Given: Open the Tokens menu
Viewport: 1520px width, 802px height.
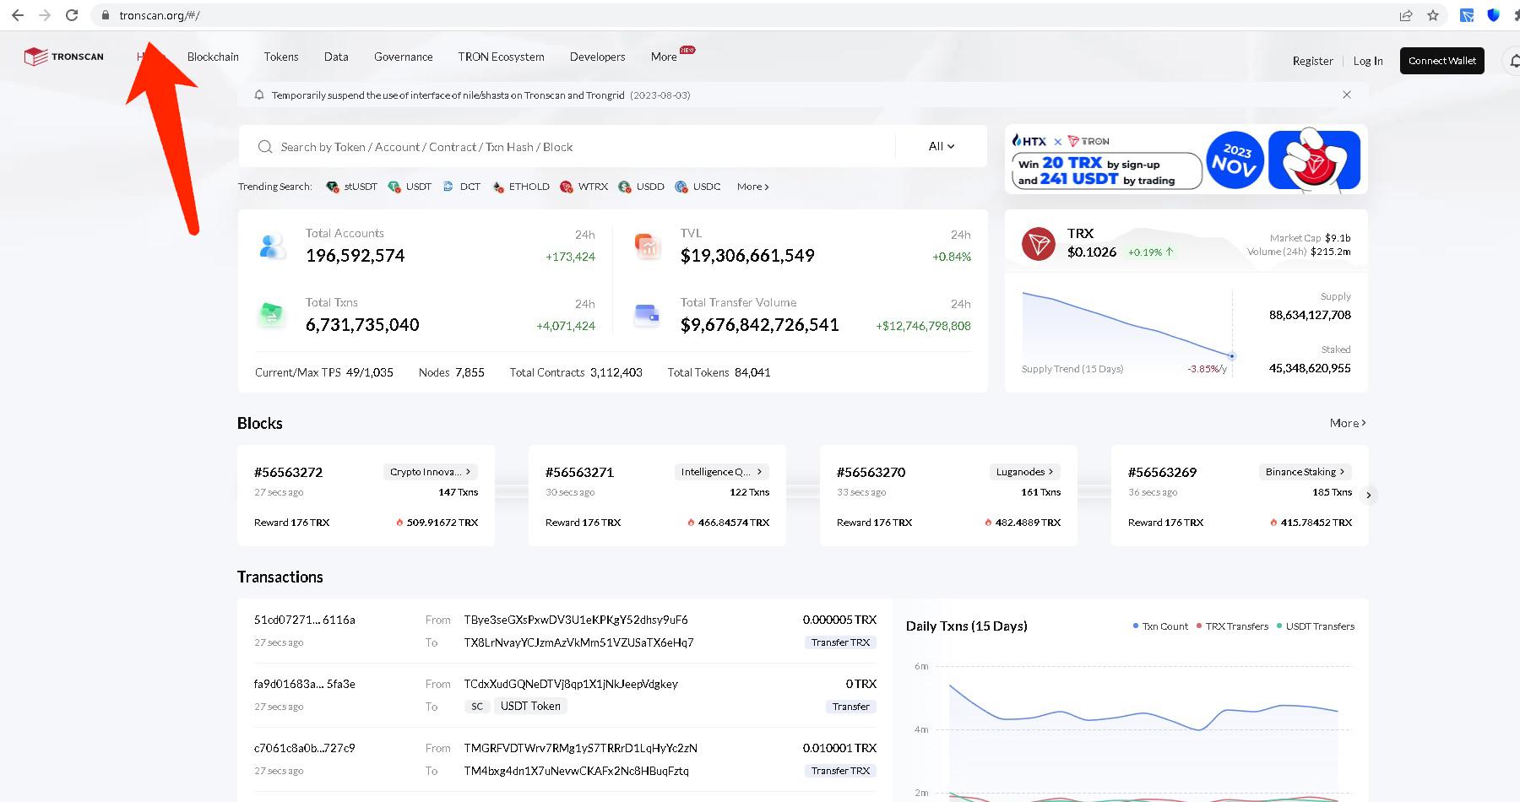Looking at the screenshot, I should 281,57.
